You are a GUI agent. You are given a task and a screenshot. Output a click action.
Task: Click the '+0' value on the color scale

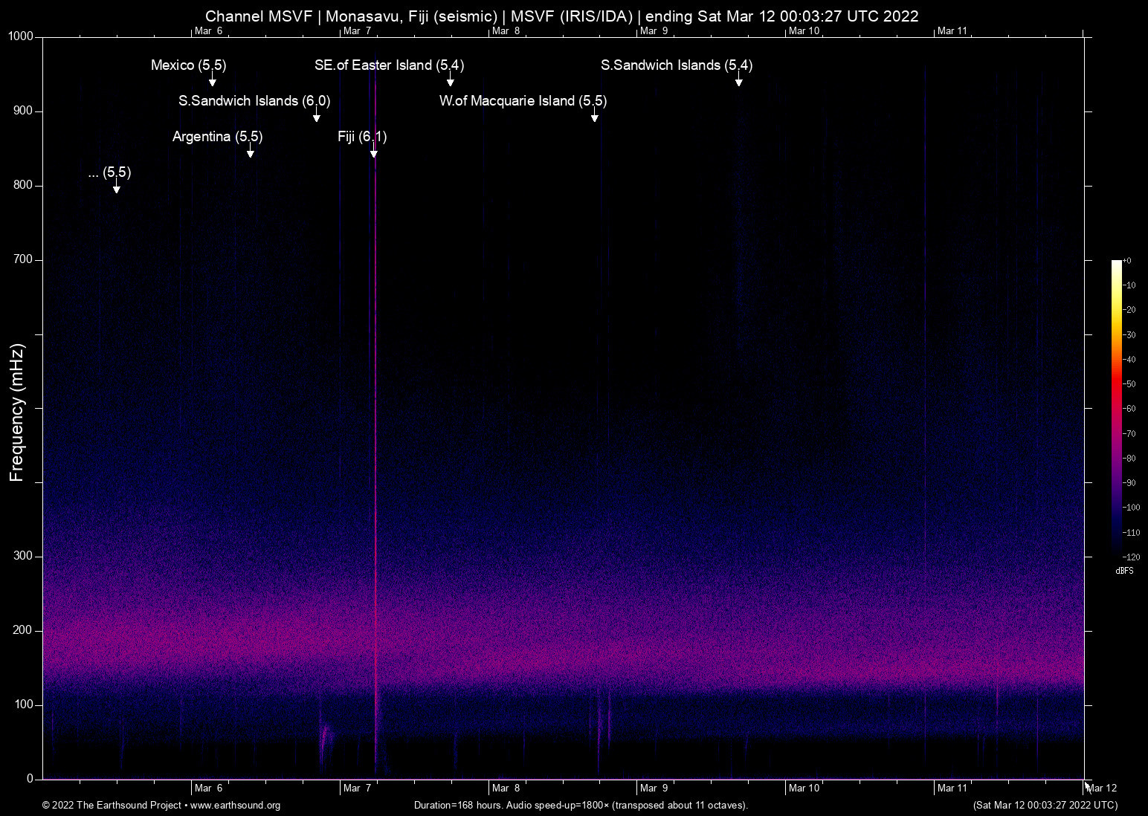1127,261
